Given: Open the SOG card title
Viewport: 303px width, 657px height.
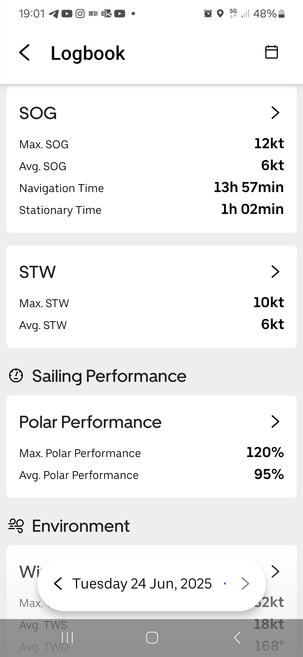Looking at the screenshot, I should 38,113.
